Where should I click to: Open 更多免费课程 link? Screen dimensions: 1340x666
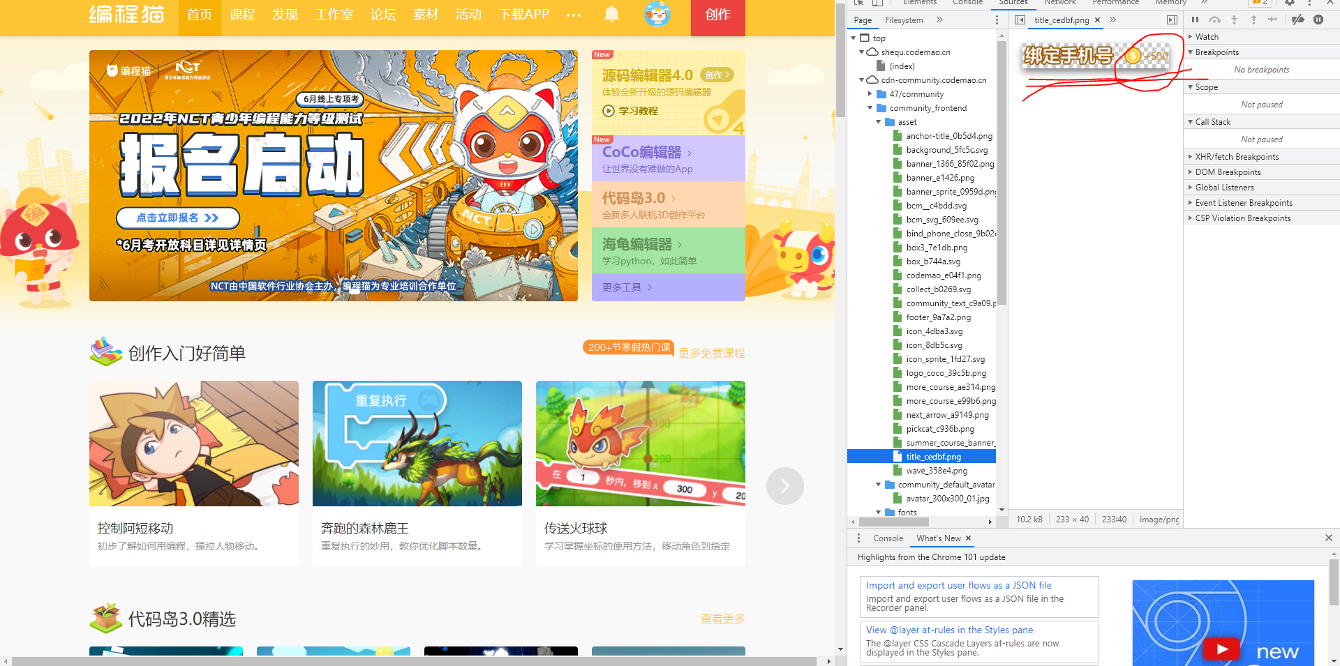(x=712, y=354)
